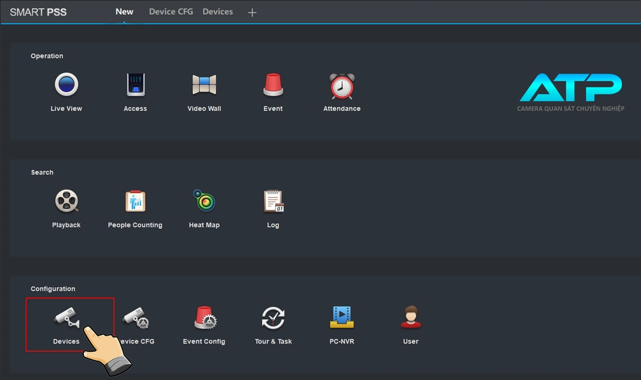Image resolution: width=641 pixels, height=380 pixels.
Task: Open the Playback film reel icon
Action: [66, 202]
